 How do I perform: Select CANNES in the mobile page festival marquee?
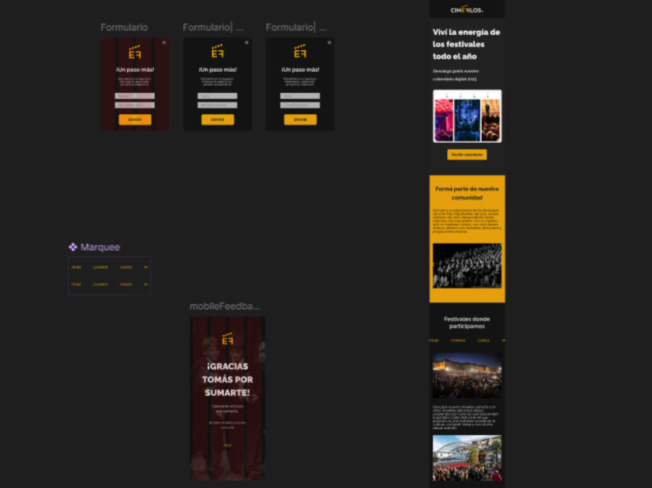(x=458, y=341)
